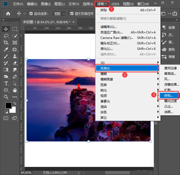Swap foreground and background colors
The width and height of the screenshot is (180, 175).
point(15,103)
